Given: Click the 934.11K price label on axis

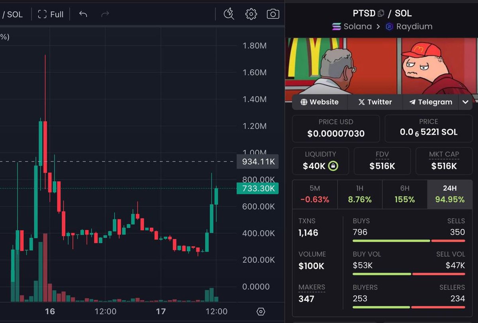Looking at the screenshot, I should [259, 162].
